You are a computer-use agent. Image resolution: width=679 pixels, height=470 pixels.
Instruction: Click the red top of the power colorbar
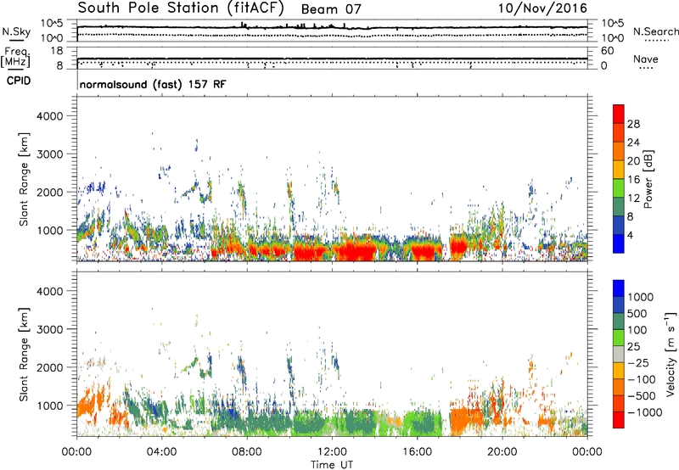619,114
